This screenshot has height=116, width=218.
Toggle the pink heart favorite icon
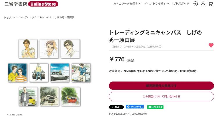(x=211, y=45)
